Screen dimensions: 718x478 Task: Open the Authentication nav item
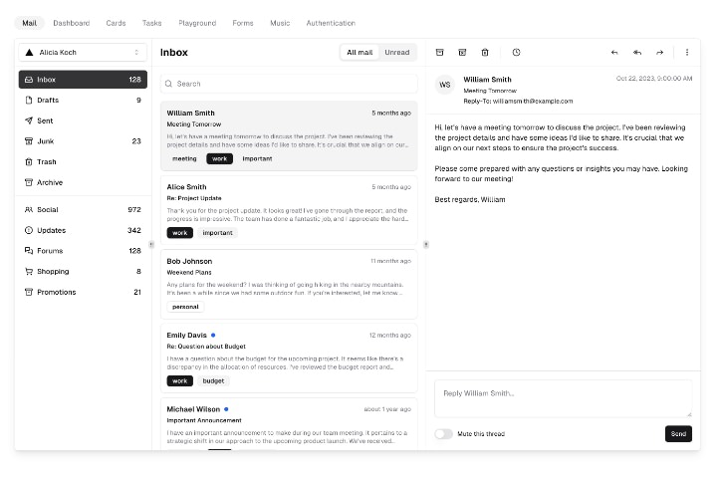pyautogui.click(x=331, y=23)
